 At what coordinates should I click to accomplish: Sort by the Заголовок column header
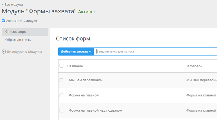(194, 66)
